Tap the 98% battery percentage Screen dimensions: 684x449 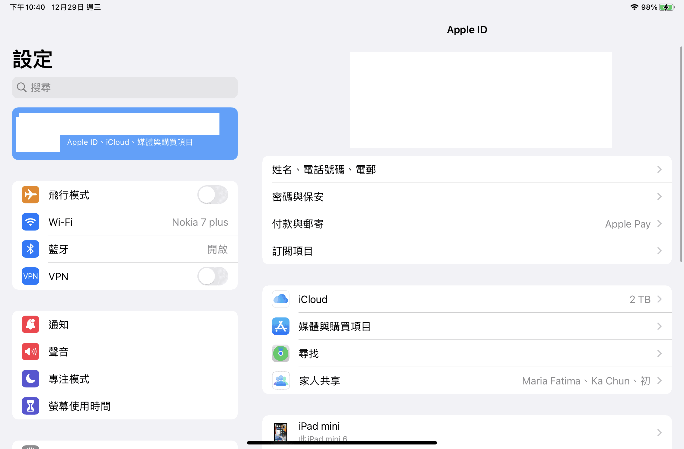pyautogui.click(x=649, y=7)
